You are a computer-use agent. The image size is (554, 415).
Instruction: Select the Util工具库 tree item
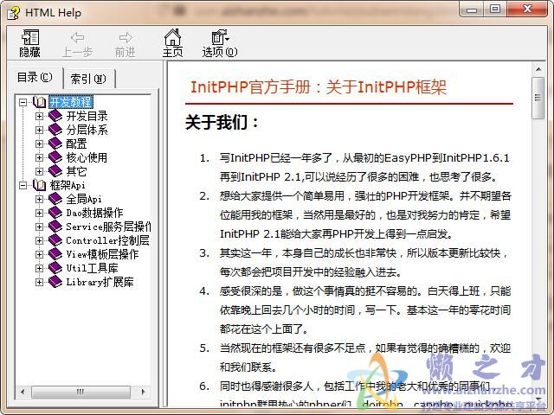[93, 268]
